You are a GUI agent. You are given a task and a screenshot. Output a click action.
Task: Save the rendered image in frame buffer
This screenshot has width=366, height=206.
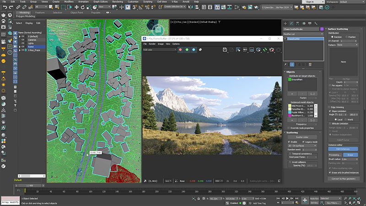click(225, 49)
